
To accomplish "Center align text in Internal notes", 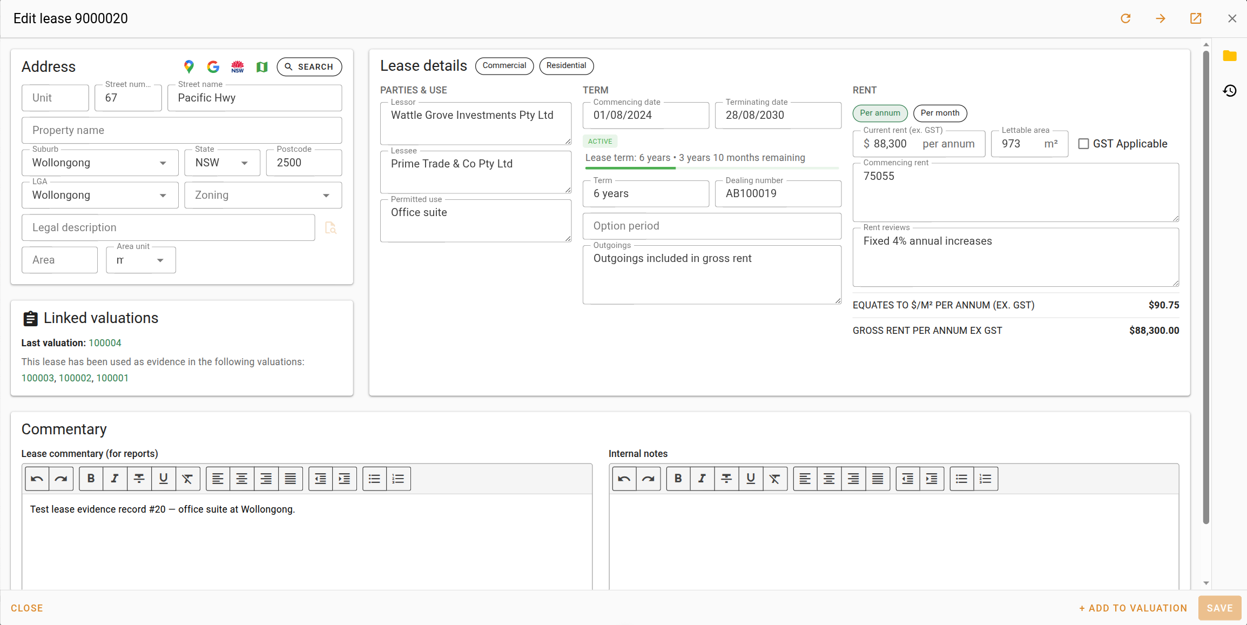I will point(829,479).
